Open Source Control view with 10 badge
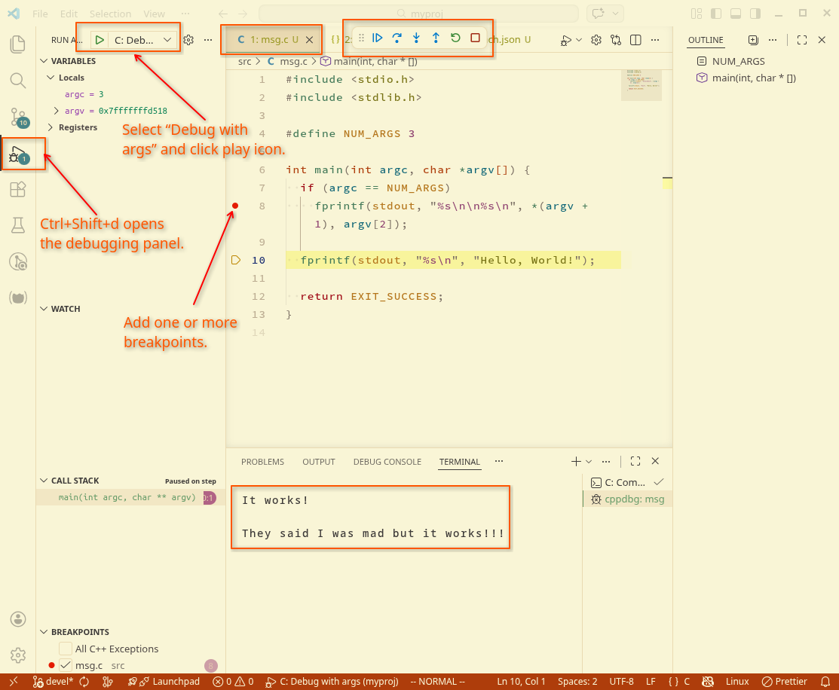Image resolution: width=839 pixels, height=690 pixels. coord(19,118)
